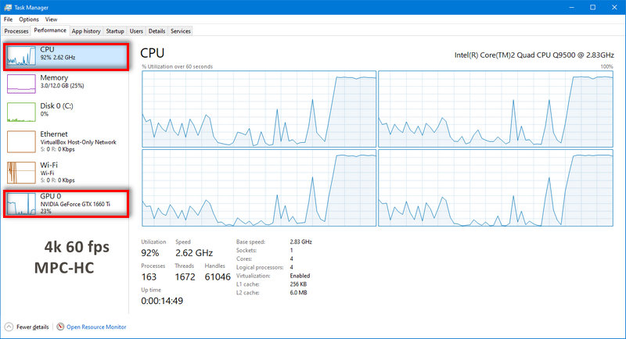The image size is (626, 339).
Task: Click the CPU mini graph thumbnail
Action: click(21, 55)
